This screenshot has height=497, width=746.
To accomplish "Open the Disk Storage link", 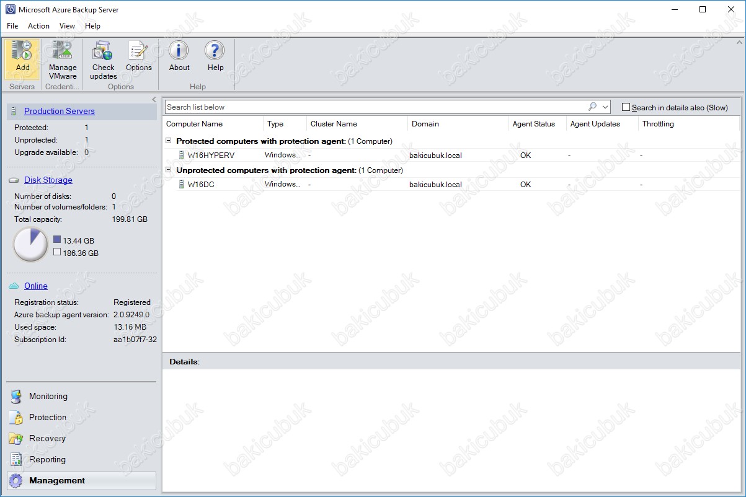I will click(x=48, y=180).
